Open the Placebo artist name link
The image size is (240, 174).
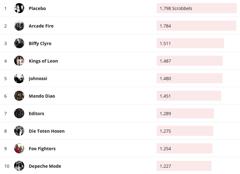[x=37, y=8]
